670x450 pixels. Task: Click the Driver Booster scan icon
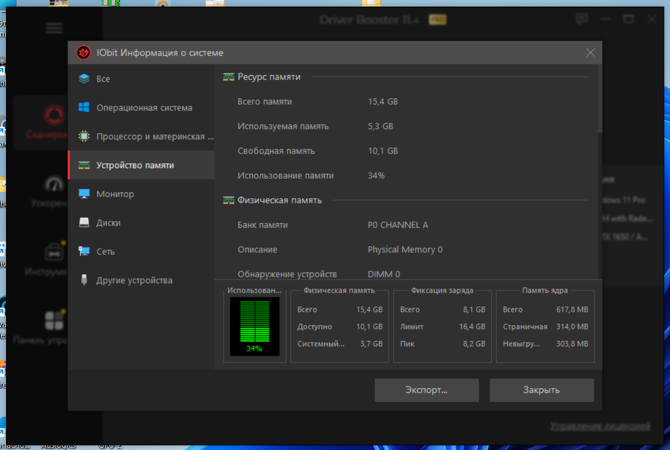click(x=54, y=116)
